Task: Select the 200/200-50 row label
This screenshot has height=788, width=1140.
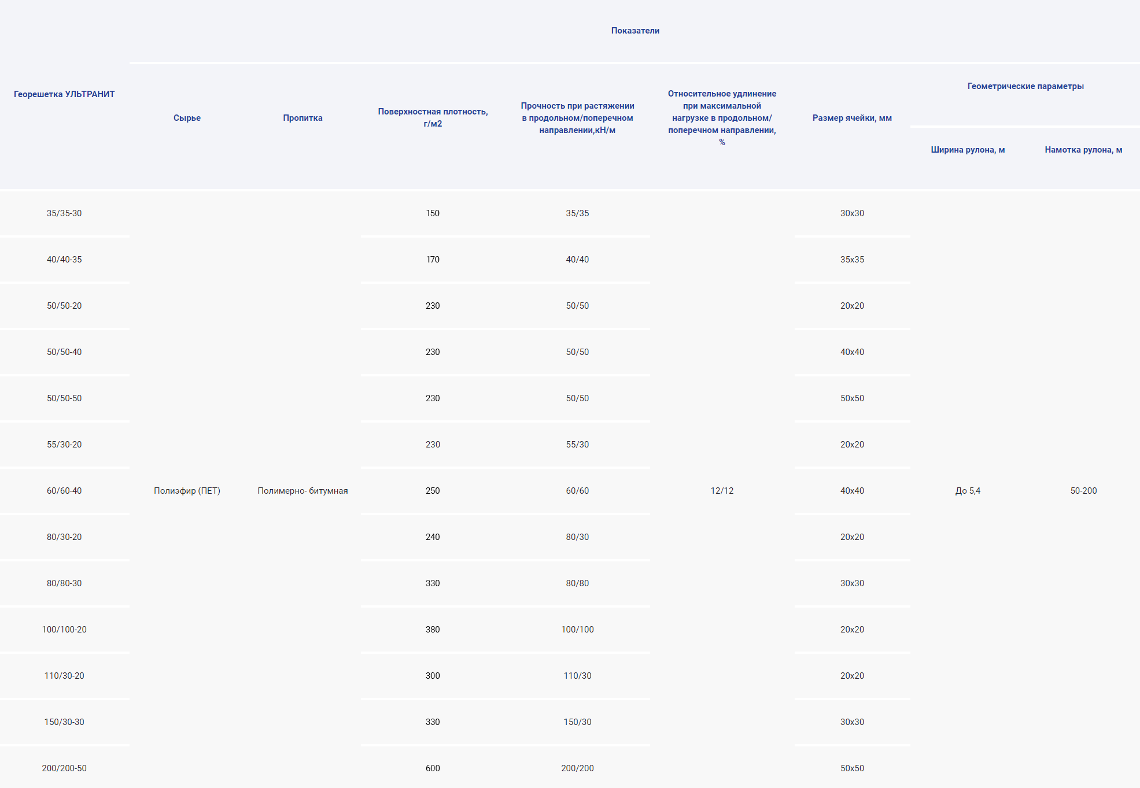Action: coord(64,768)
